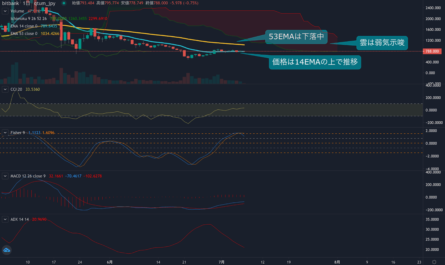
Task: Select the qtum_jpy symbol name
Action: point(44,3)
